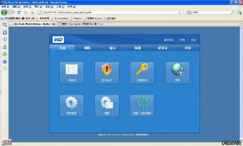Open the search engine selector dropdown
243x146 pixels.
(x=190, y=13)
